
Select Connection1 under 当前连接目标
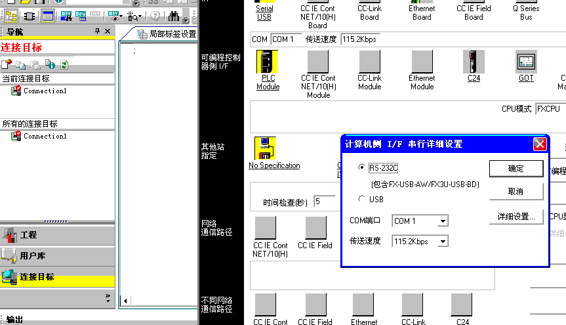(x=45, y=91)
